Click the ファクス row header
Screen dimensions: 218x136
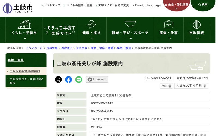(x=71, y=111)
